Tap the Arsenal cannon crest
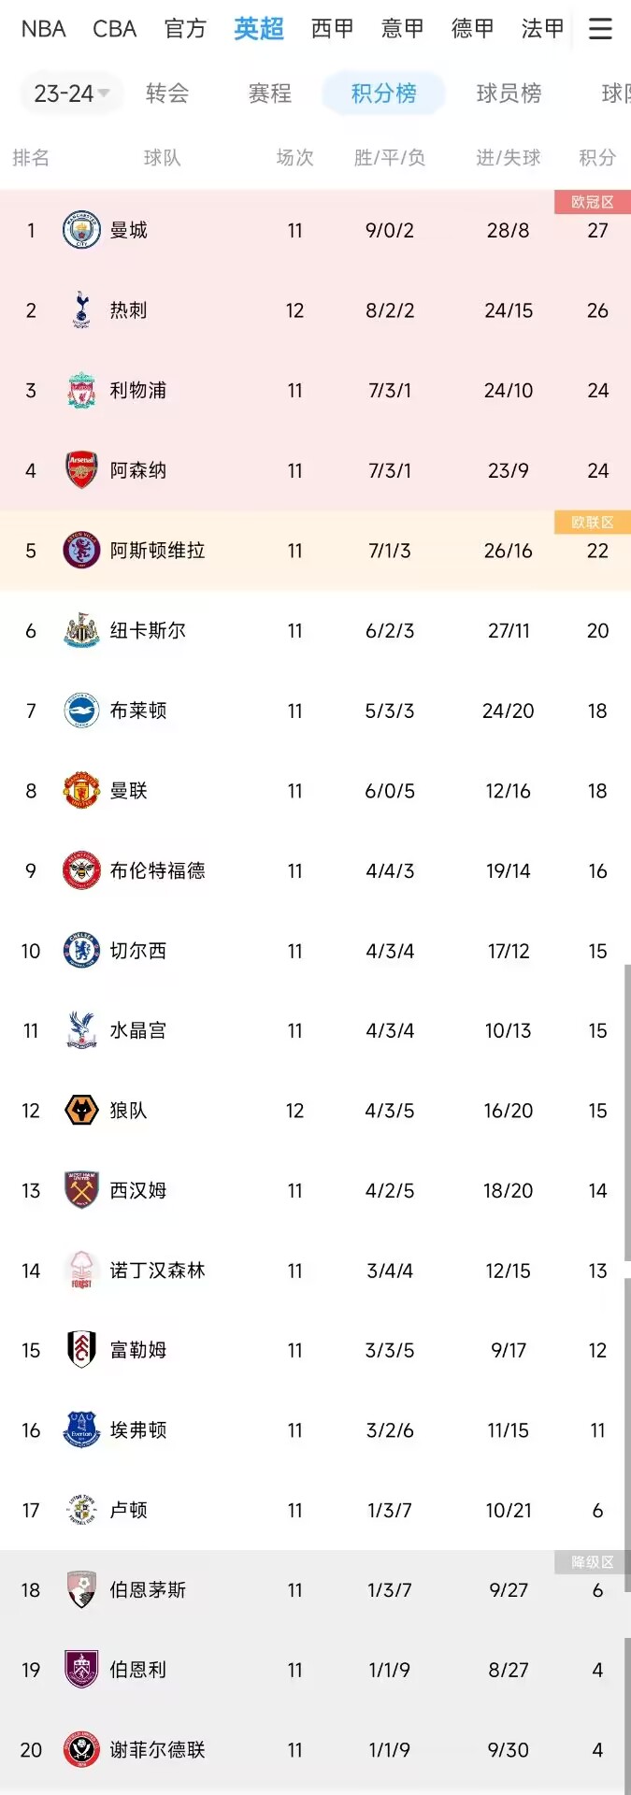The height and width of the screenshot is (1795, 631). tap(81, 470)
